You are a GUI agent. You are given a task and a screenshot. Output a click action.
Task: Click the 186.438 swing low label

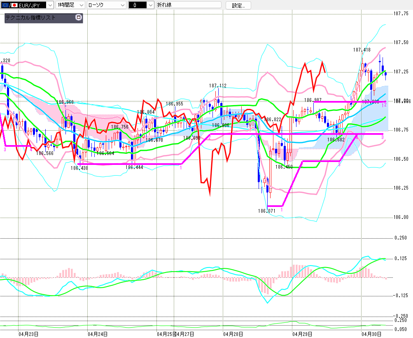coord(79,168)
